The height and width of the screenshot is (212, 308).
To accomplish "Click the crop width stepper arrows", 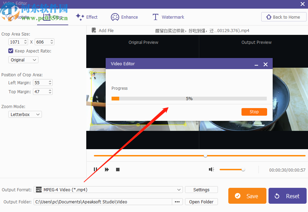I will click(x=25, y=42).
